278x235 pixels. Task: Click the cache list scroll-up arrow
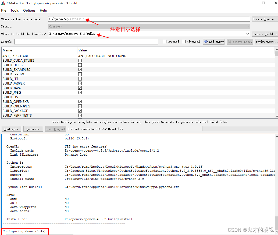[277, 49]
